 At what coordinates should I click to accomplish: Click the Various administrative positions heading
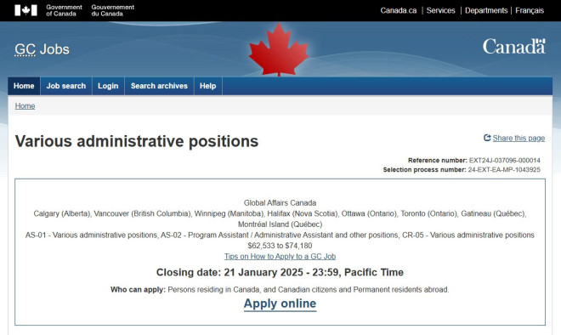[x=137, y=141]
